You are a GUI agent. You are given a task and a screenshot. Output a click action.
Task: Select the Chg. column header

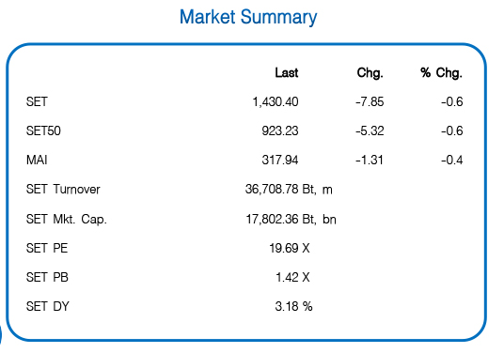click(370, 73)
